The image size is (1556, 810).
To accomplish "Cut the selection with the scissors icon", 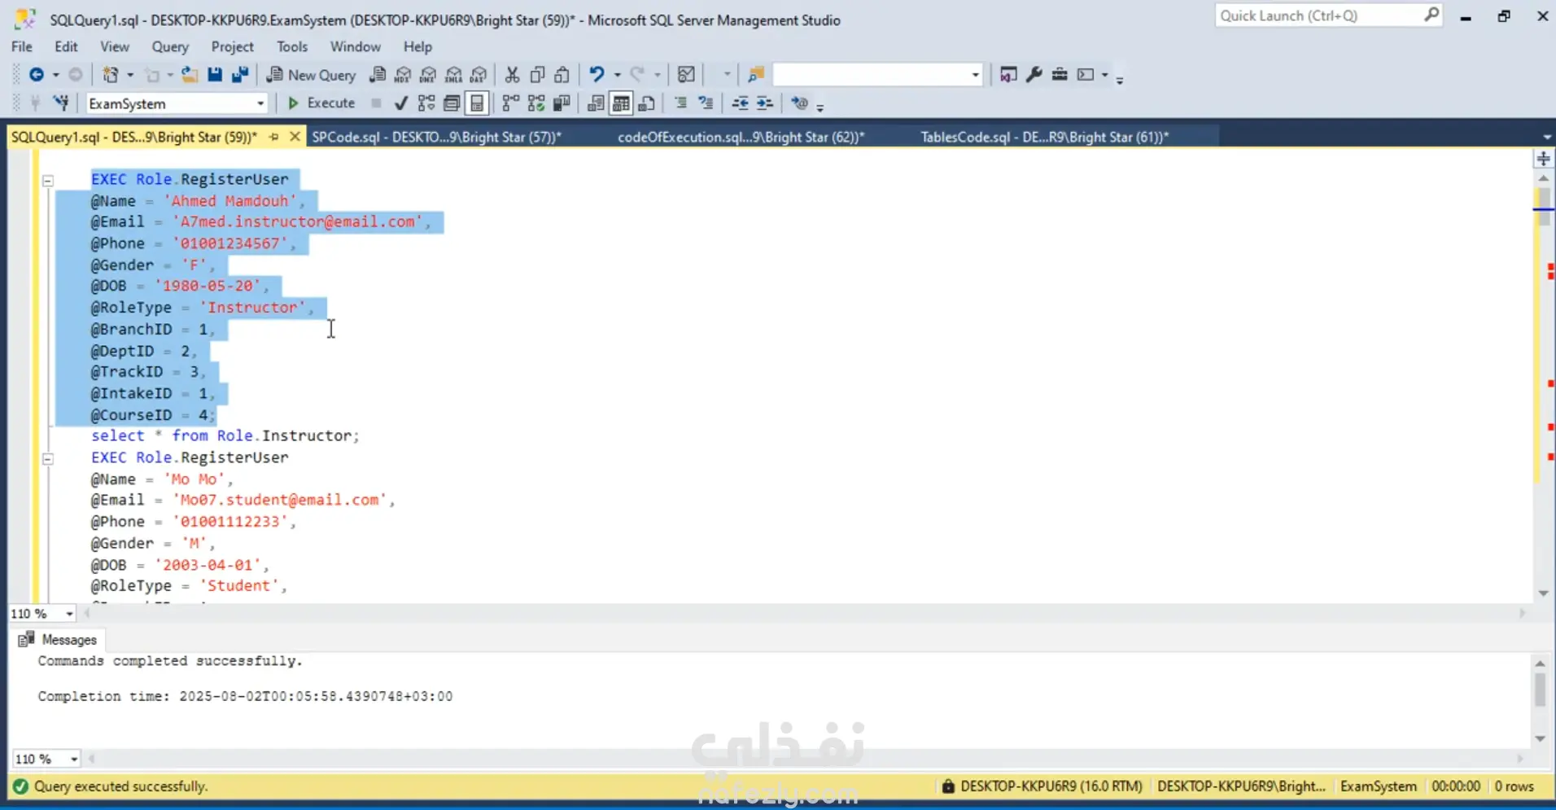I will (512, 75).
